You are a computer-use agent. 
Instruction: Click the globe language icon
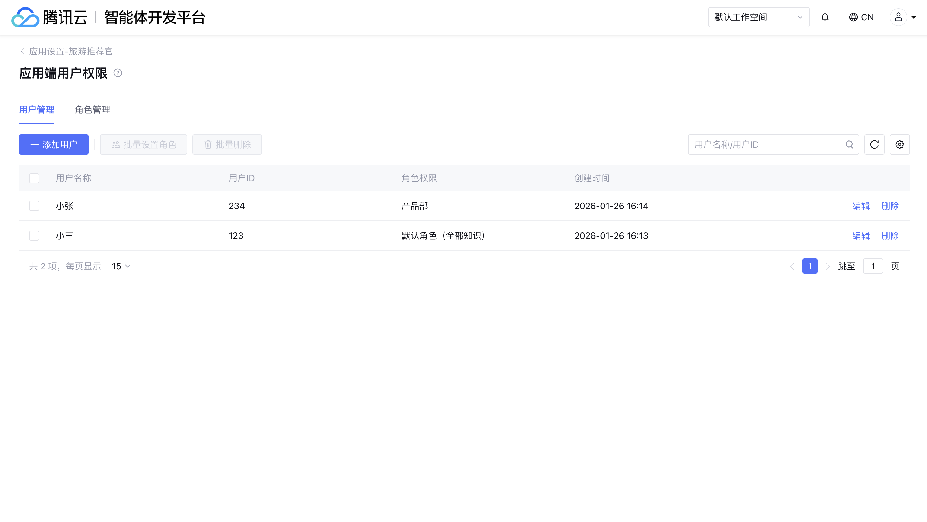click(853, 17)
